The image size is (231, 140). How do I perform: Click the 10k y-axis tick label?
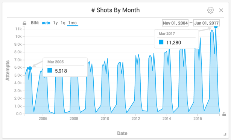[18, 37]
